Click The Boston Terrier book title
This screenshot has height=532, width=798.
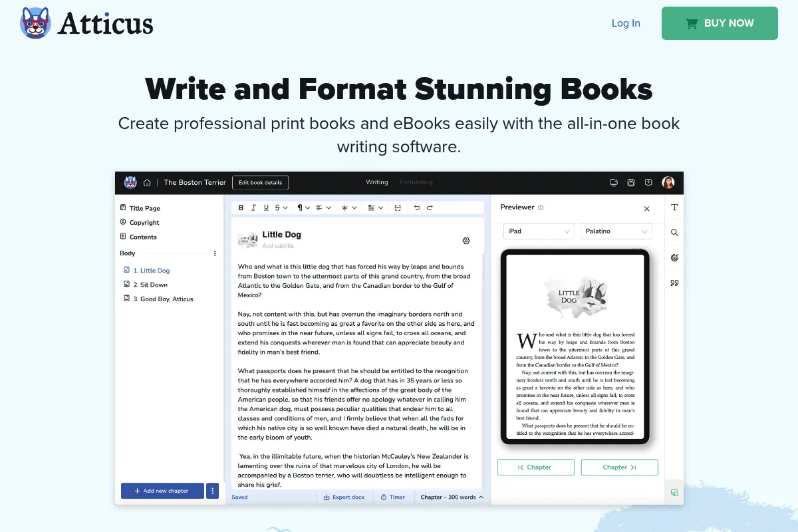[195, 182]
